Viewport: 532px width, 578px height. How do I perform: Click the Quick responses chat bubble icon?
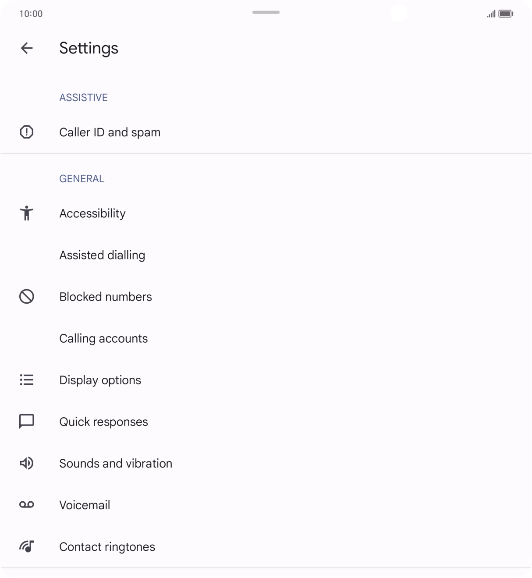[27, 421]
